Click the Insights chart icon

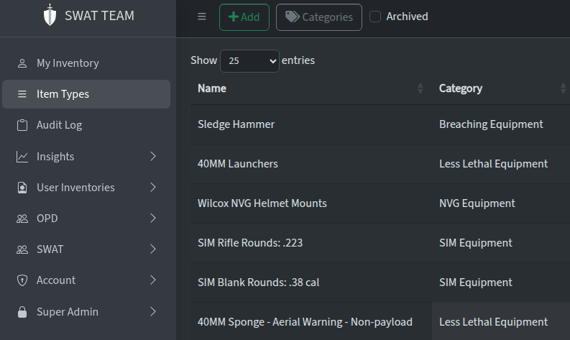22,157
